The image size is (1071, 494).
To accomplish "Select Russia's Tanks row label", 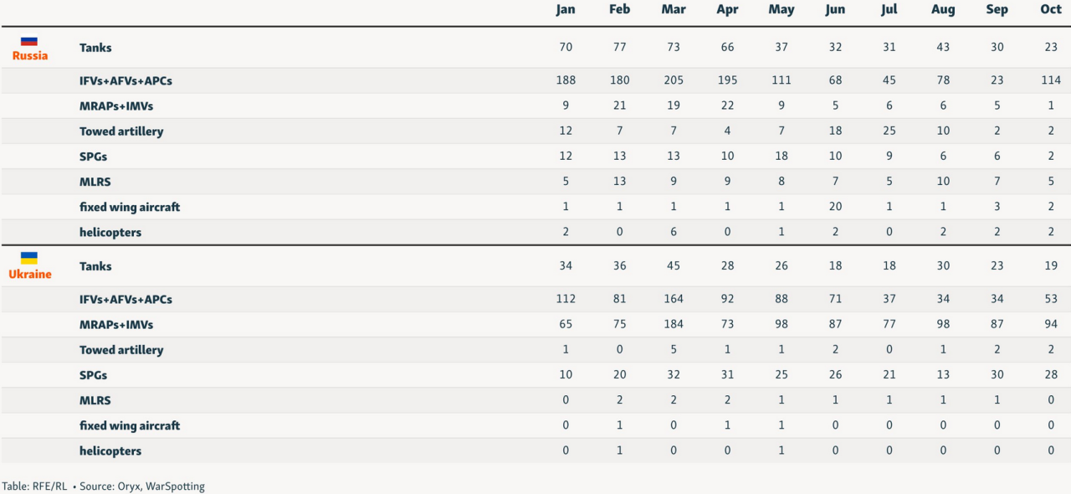I will 95,48.
